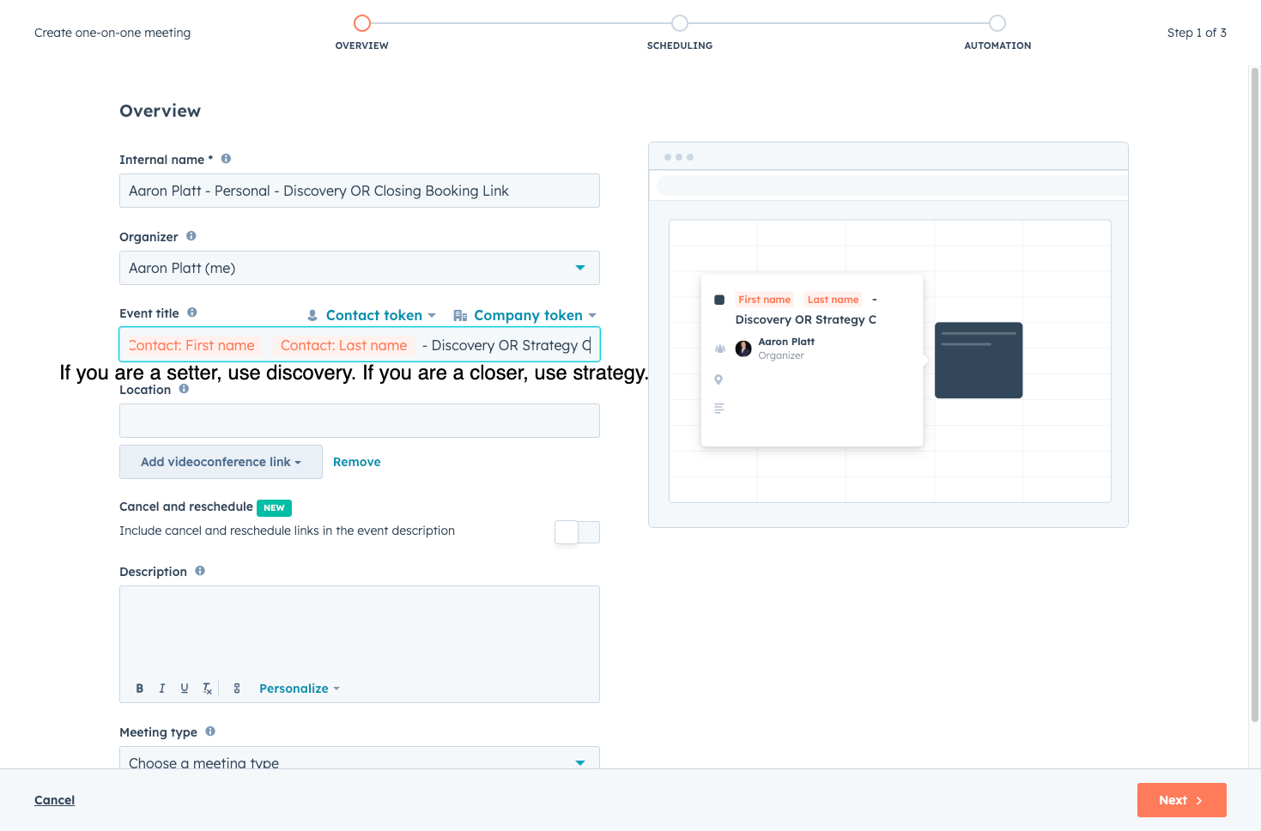Apply bold formatting in description toolbar

pyautogui.click(x=140, y=688)
